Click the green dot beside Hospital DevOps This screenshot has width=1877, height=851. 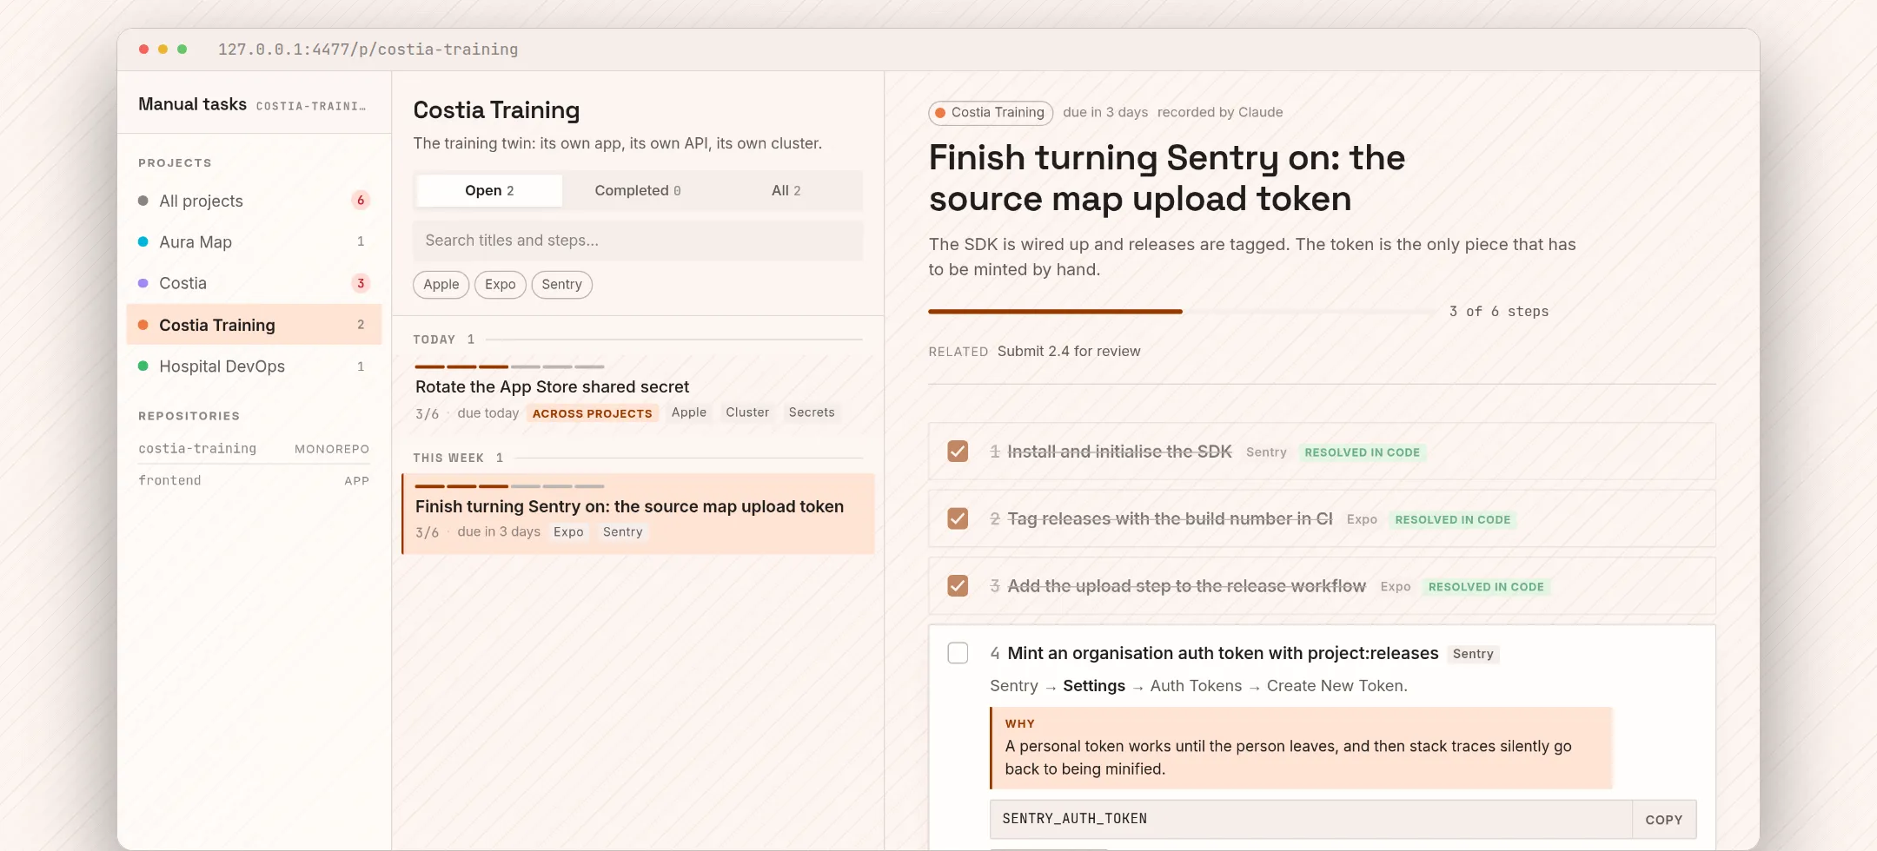[x=143, y=366]
